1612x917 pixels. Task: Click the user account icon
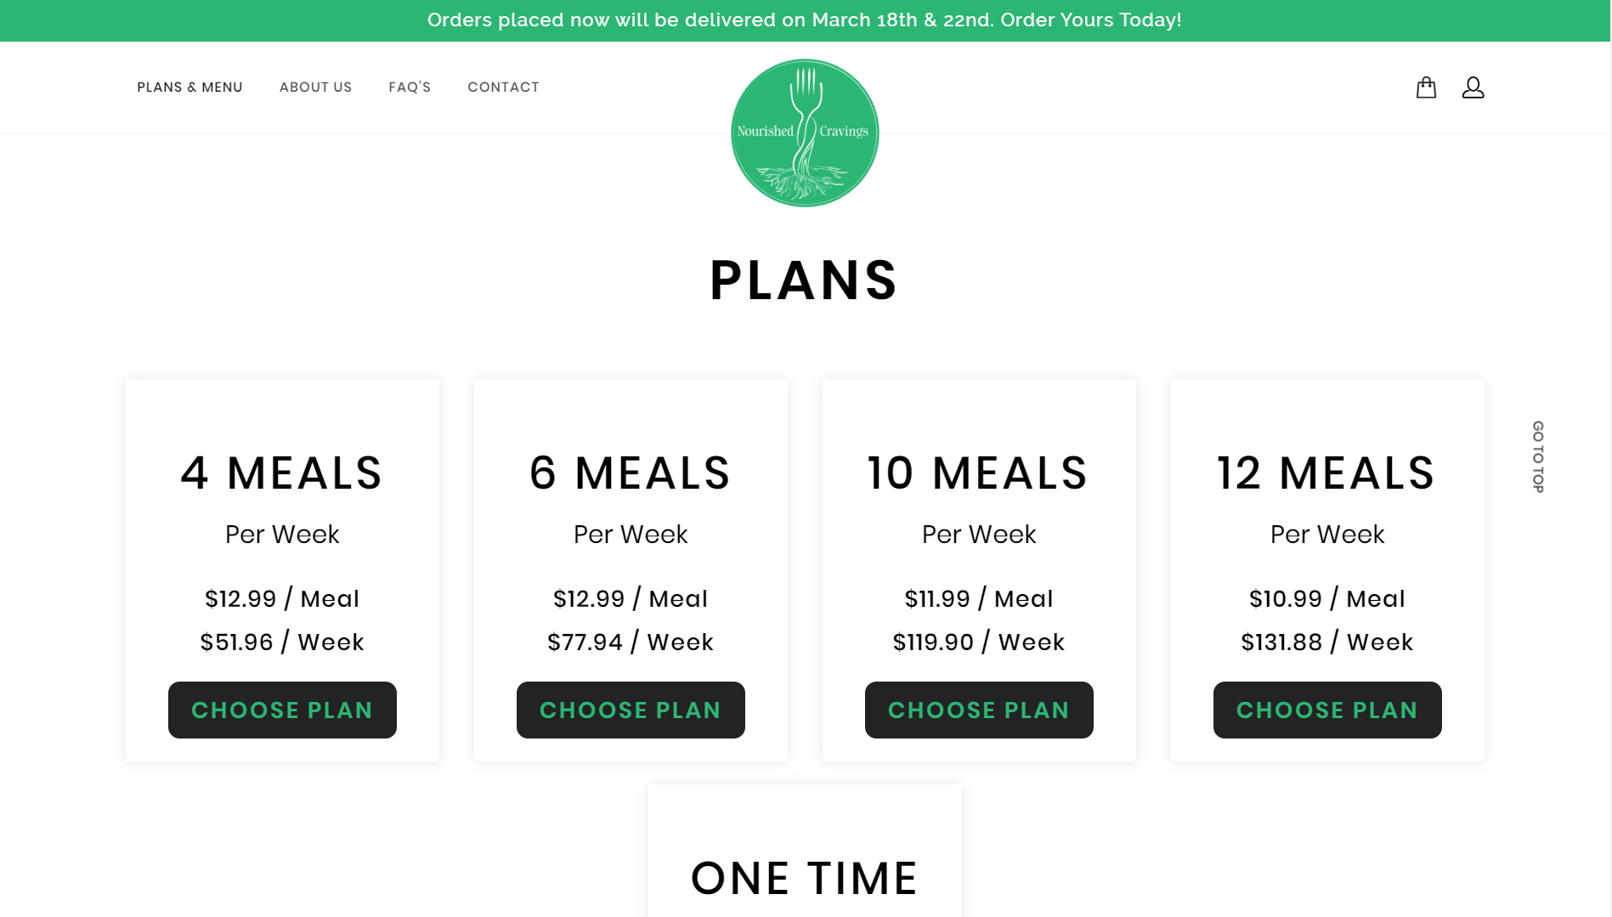coord(1473,88)
